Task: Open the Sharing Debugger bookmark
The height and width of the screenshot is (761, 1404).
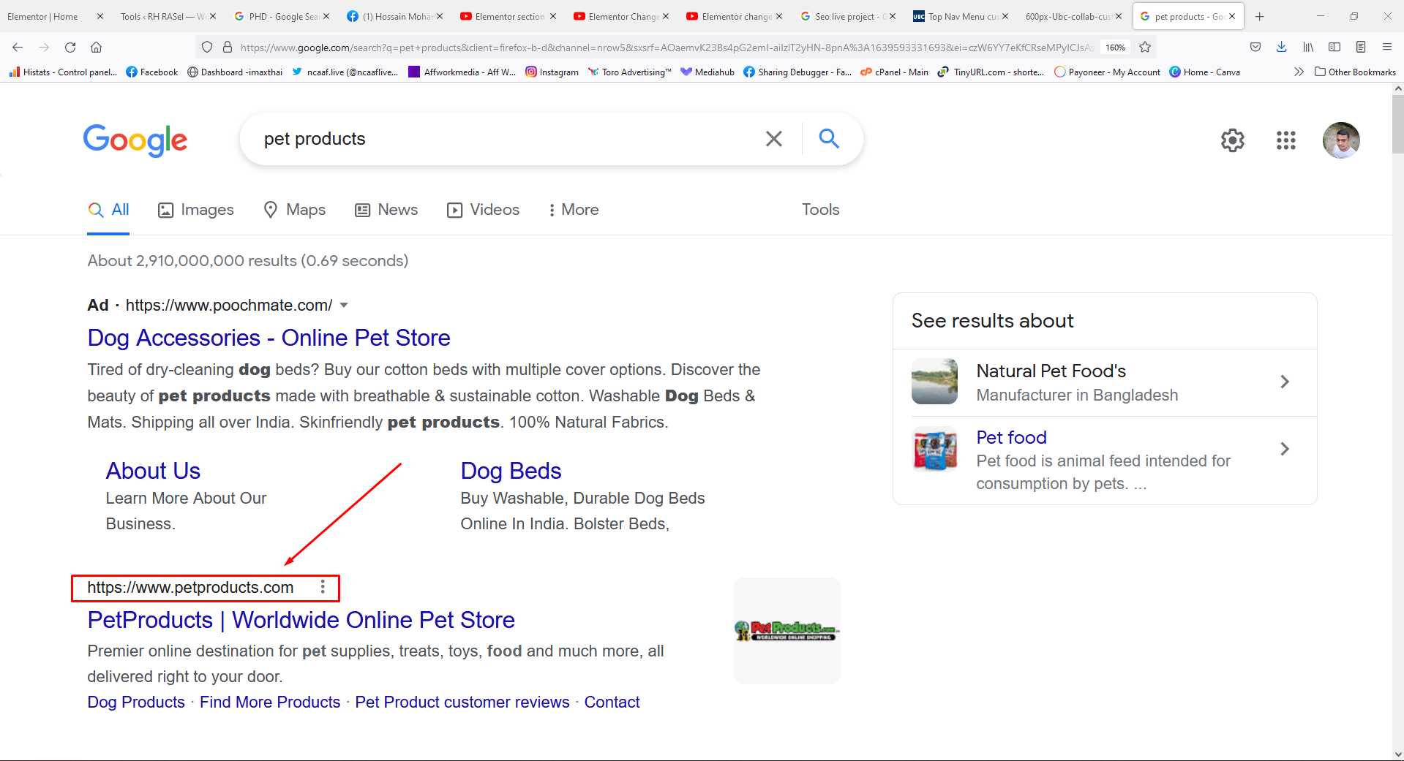Action: pos(797,72)
